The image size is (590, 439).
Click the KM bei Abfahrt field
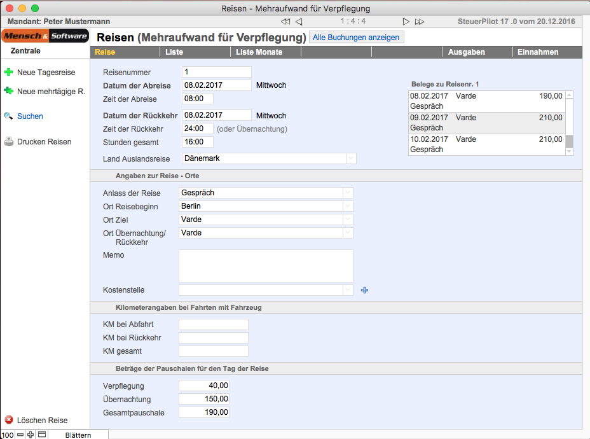[x=214, y=324]
